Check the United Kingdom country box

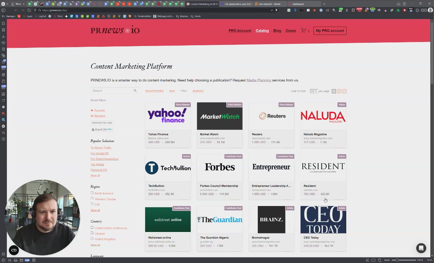(x=92, y=239)
